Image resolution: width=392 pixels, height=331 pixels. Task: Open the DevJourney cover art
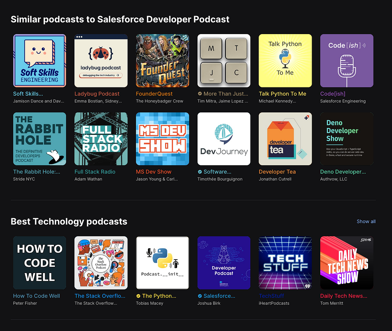tap(224, 139)
